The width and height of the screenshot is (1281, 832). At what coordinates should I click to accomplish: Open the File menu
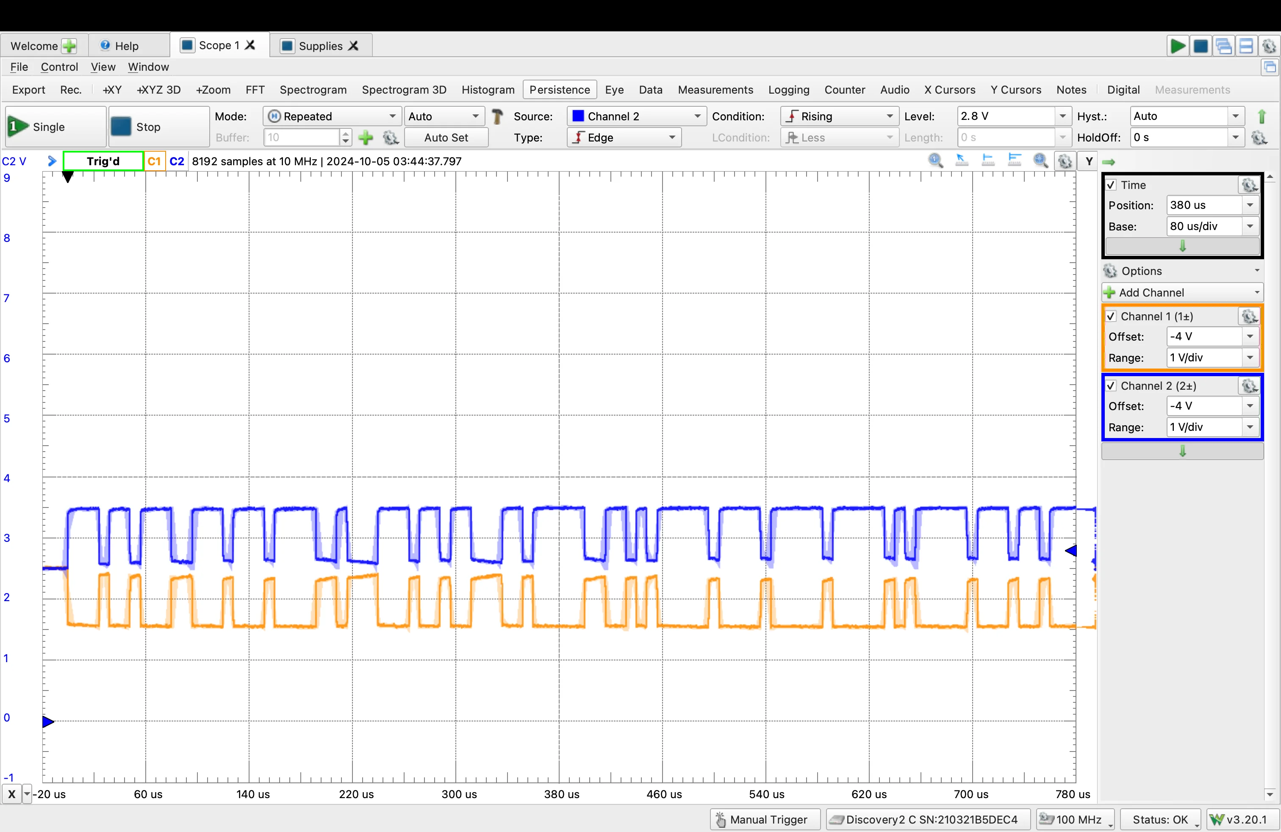pos(19,67)
